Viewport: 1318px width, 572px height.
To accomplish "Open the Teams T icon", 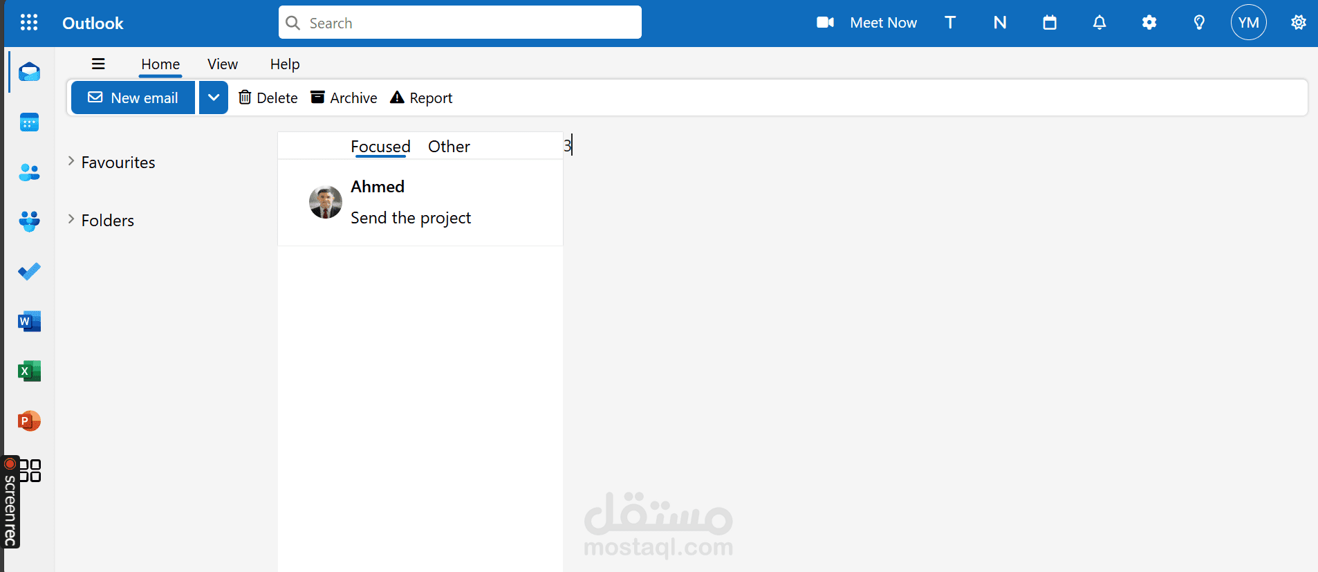I will click(950, 23).
